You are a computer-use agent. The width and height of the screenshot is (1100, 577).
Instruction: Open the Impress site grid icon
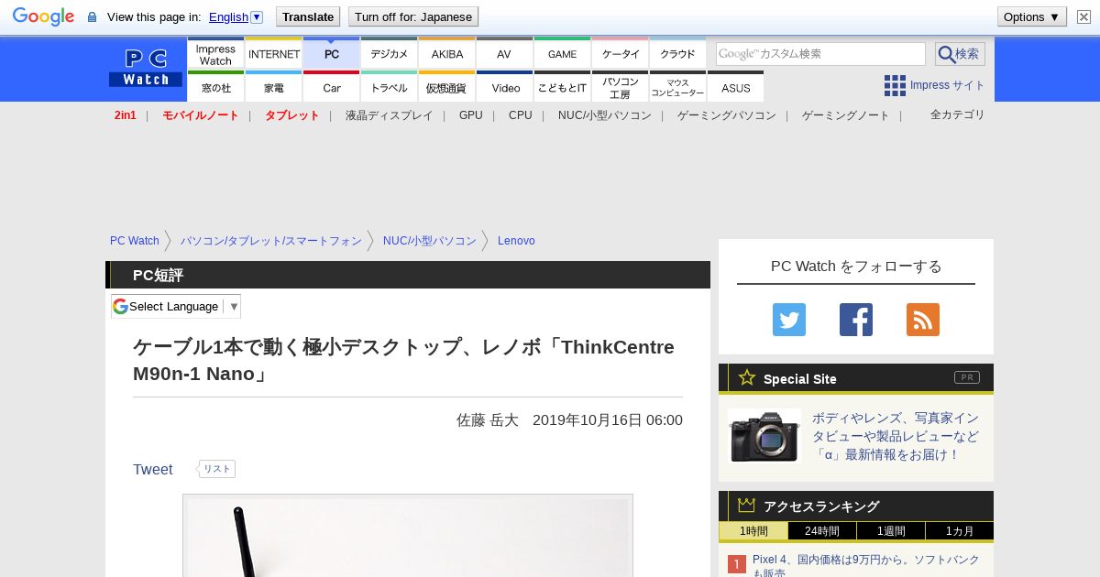[x=895, y=85]
